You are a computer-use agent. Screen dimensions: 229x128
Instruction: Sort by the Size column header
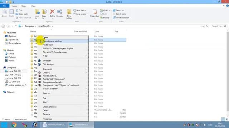[116, 32]
